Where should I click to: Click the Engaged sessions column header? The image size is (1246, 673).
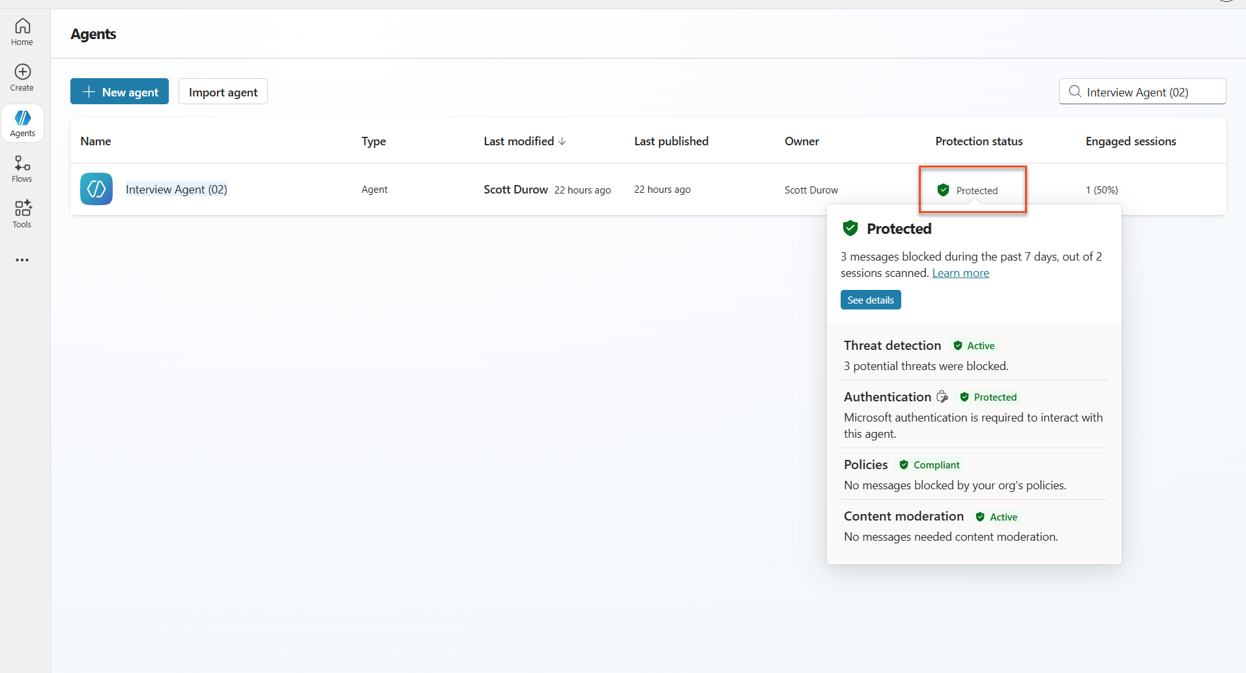click(1131, 141)
